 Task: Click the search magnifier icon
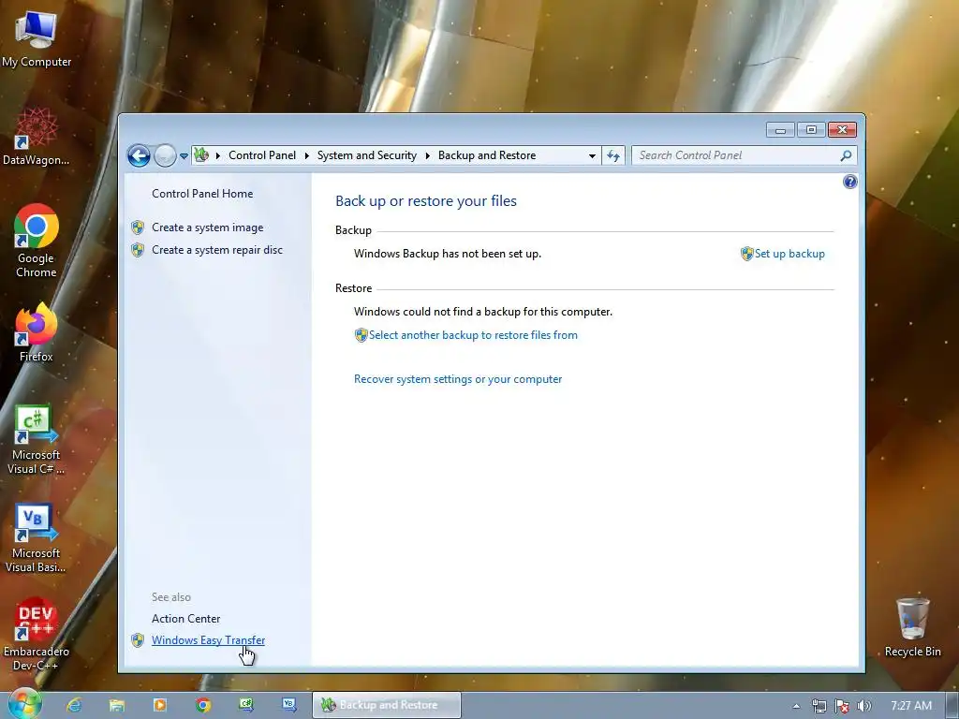coord(846,156)
